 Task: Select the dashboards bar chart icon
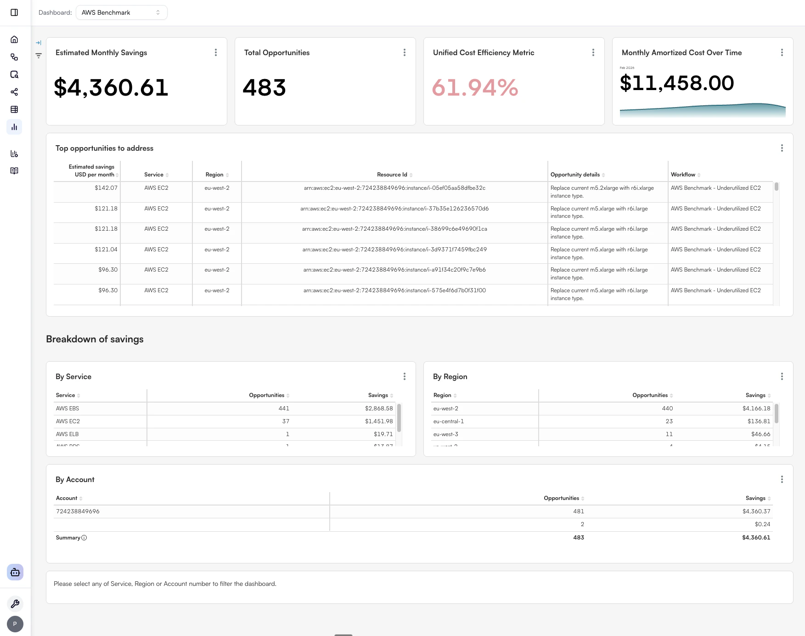(14, 127)
